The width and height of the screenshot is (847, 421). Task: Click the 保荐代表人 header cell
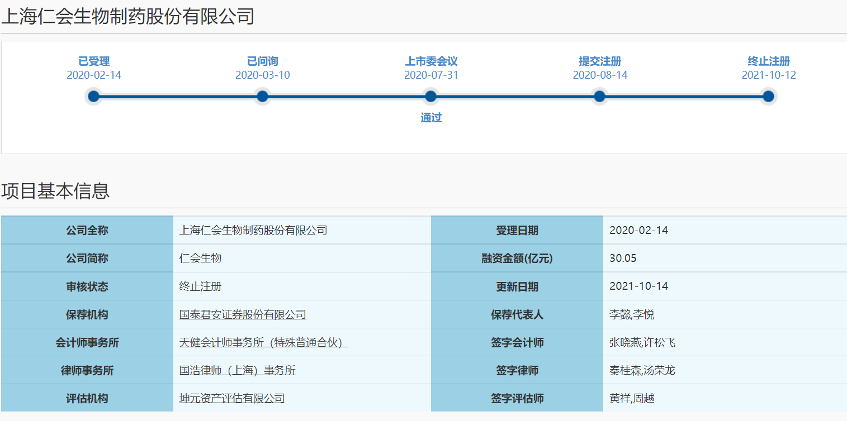517,314
